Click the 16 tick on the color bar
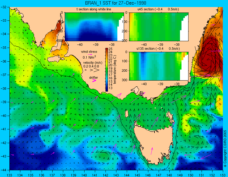 (111, 78)
